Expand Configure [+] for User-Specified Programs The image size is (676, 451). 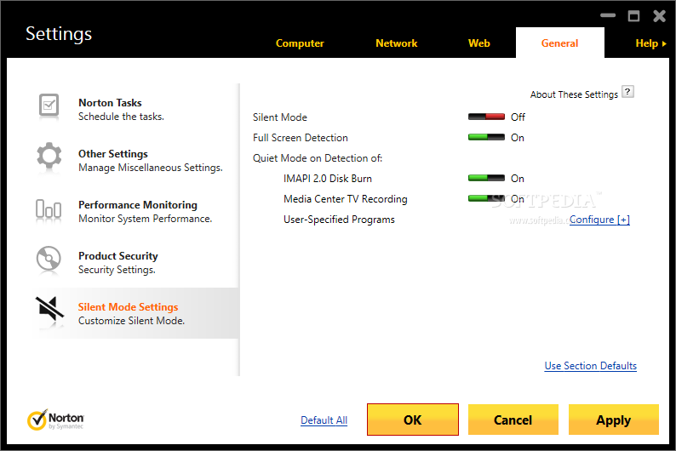tap(599, 220)
